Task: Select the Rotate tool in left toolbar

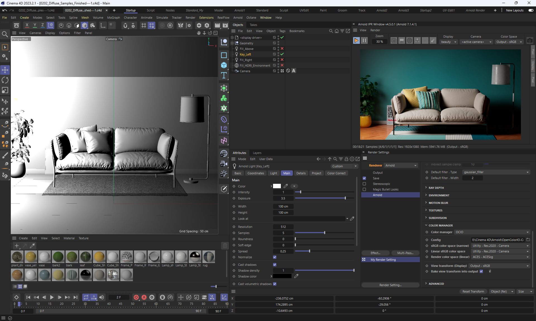Action: [x=5, y=80]
